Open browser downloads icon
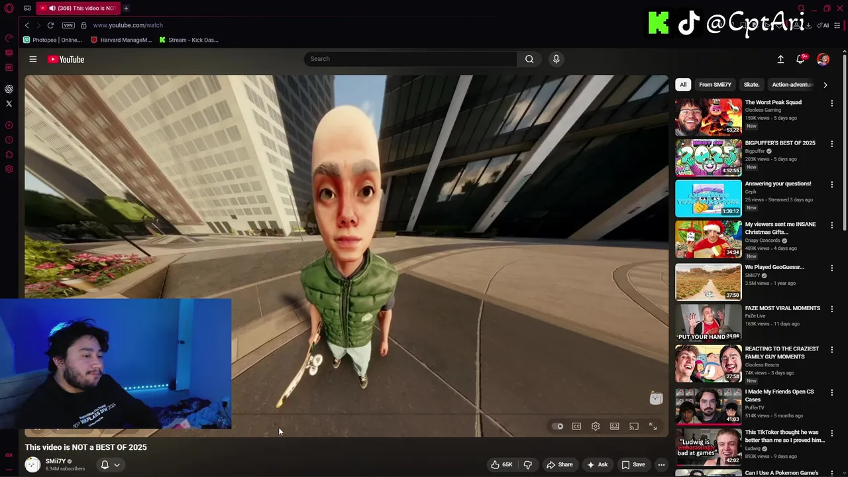Image resolution: width=848 pixels, height=477 pixels. click(x=809, y=25)
